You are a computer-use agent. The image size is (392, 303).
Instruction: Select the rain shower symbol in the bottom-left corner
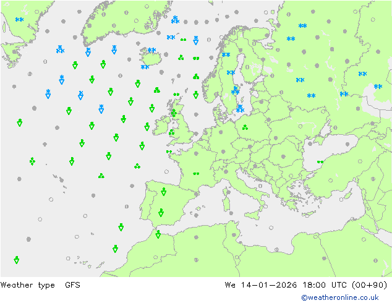[17, 260]
